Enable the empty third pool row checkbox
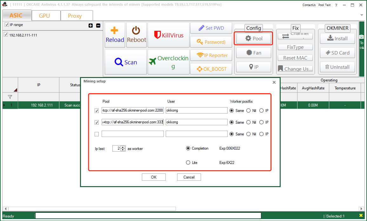 pos(97,134)
